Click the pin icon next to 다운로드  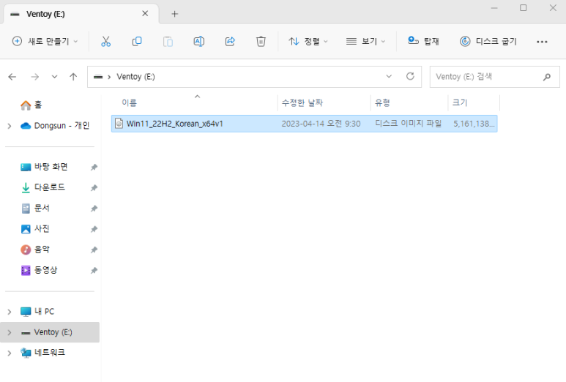tap(94, 187)
